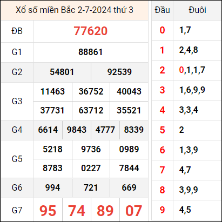
Task: Click the G4 number 6614
Action: point(48,130)
